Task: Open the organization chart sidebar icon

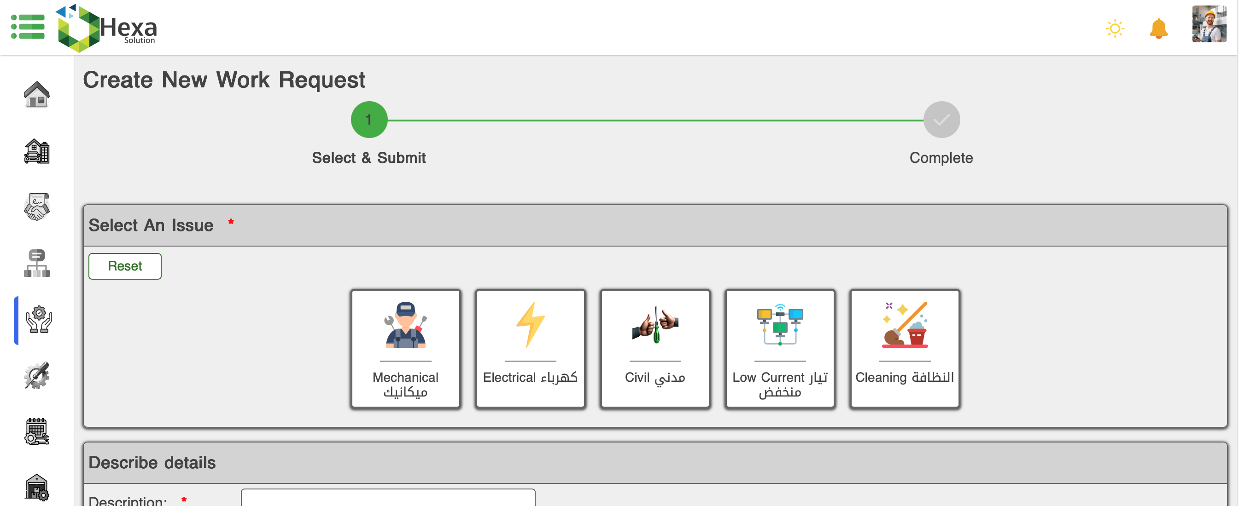Action: click(x=37, y=263)
